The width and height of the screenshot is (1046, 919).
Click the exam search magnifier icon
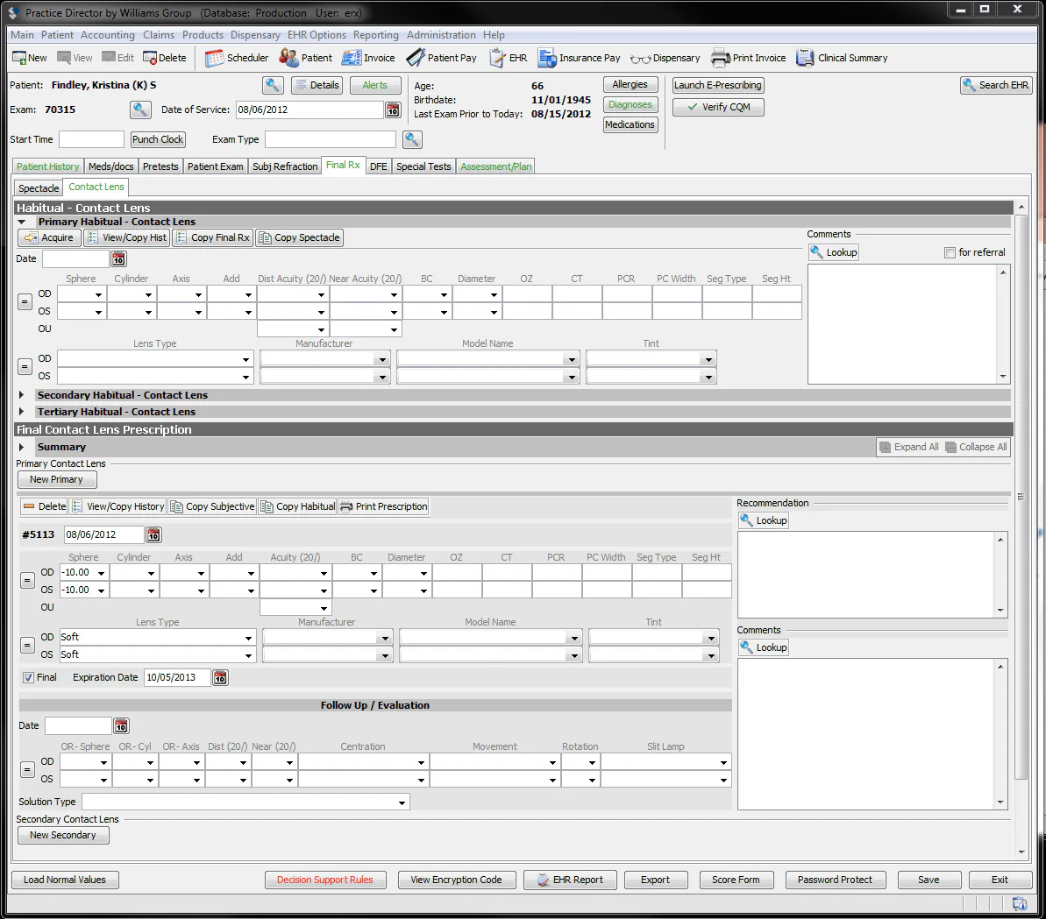(140, 110)
